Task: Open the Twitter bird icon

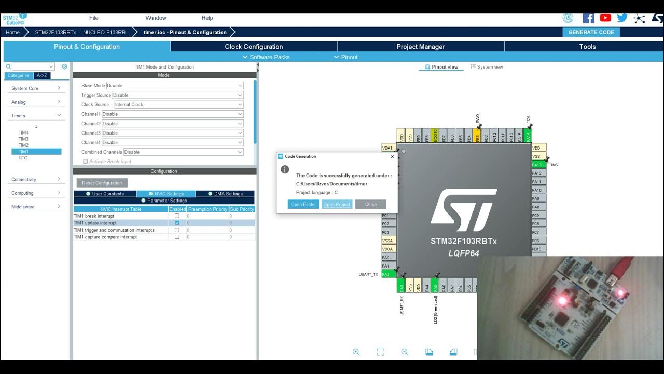Action: pyautogui.click(x=622, y=18)
